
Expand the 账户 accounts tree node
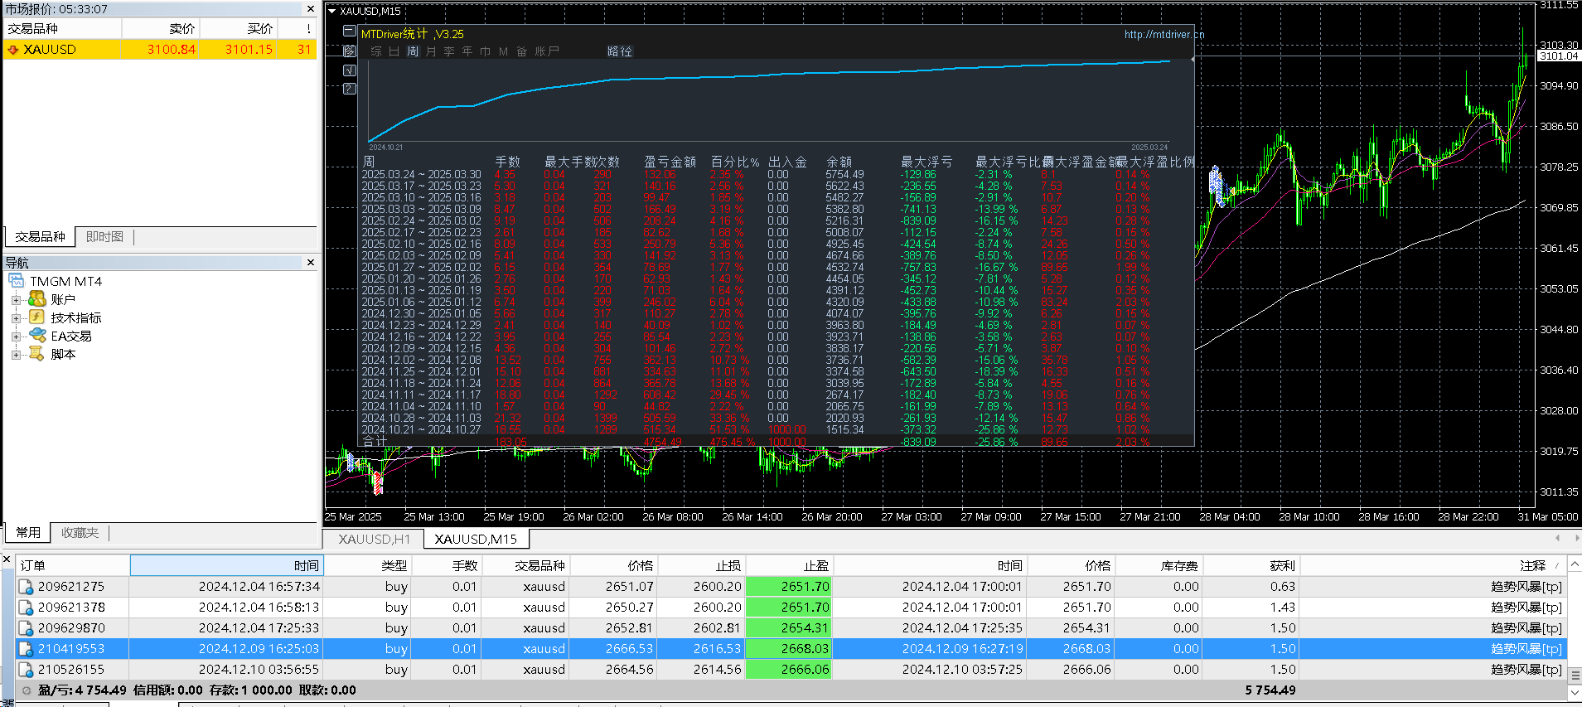click(x=16, y=300)
